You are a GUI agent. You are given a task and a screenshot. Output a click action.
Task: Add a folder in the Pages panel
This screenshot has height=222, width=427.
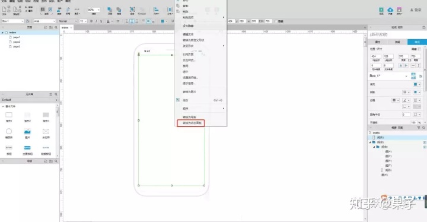coord(51,27)
